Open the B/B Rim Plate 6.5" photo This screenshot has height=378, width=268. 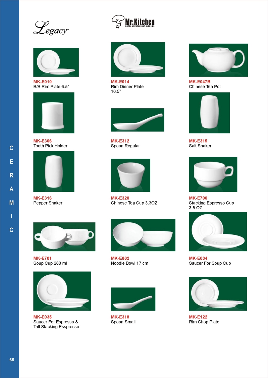(x=56, y=62)
